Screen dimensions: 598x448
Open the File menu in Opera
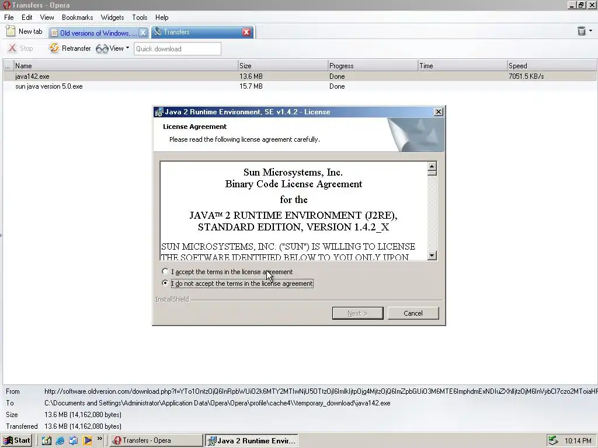tap(9, 17)
